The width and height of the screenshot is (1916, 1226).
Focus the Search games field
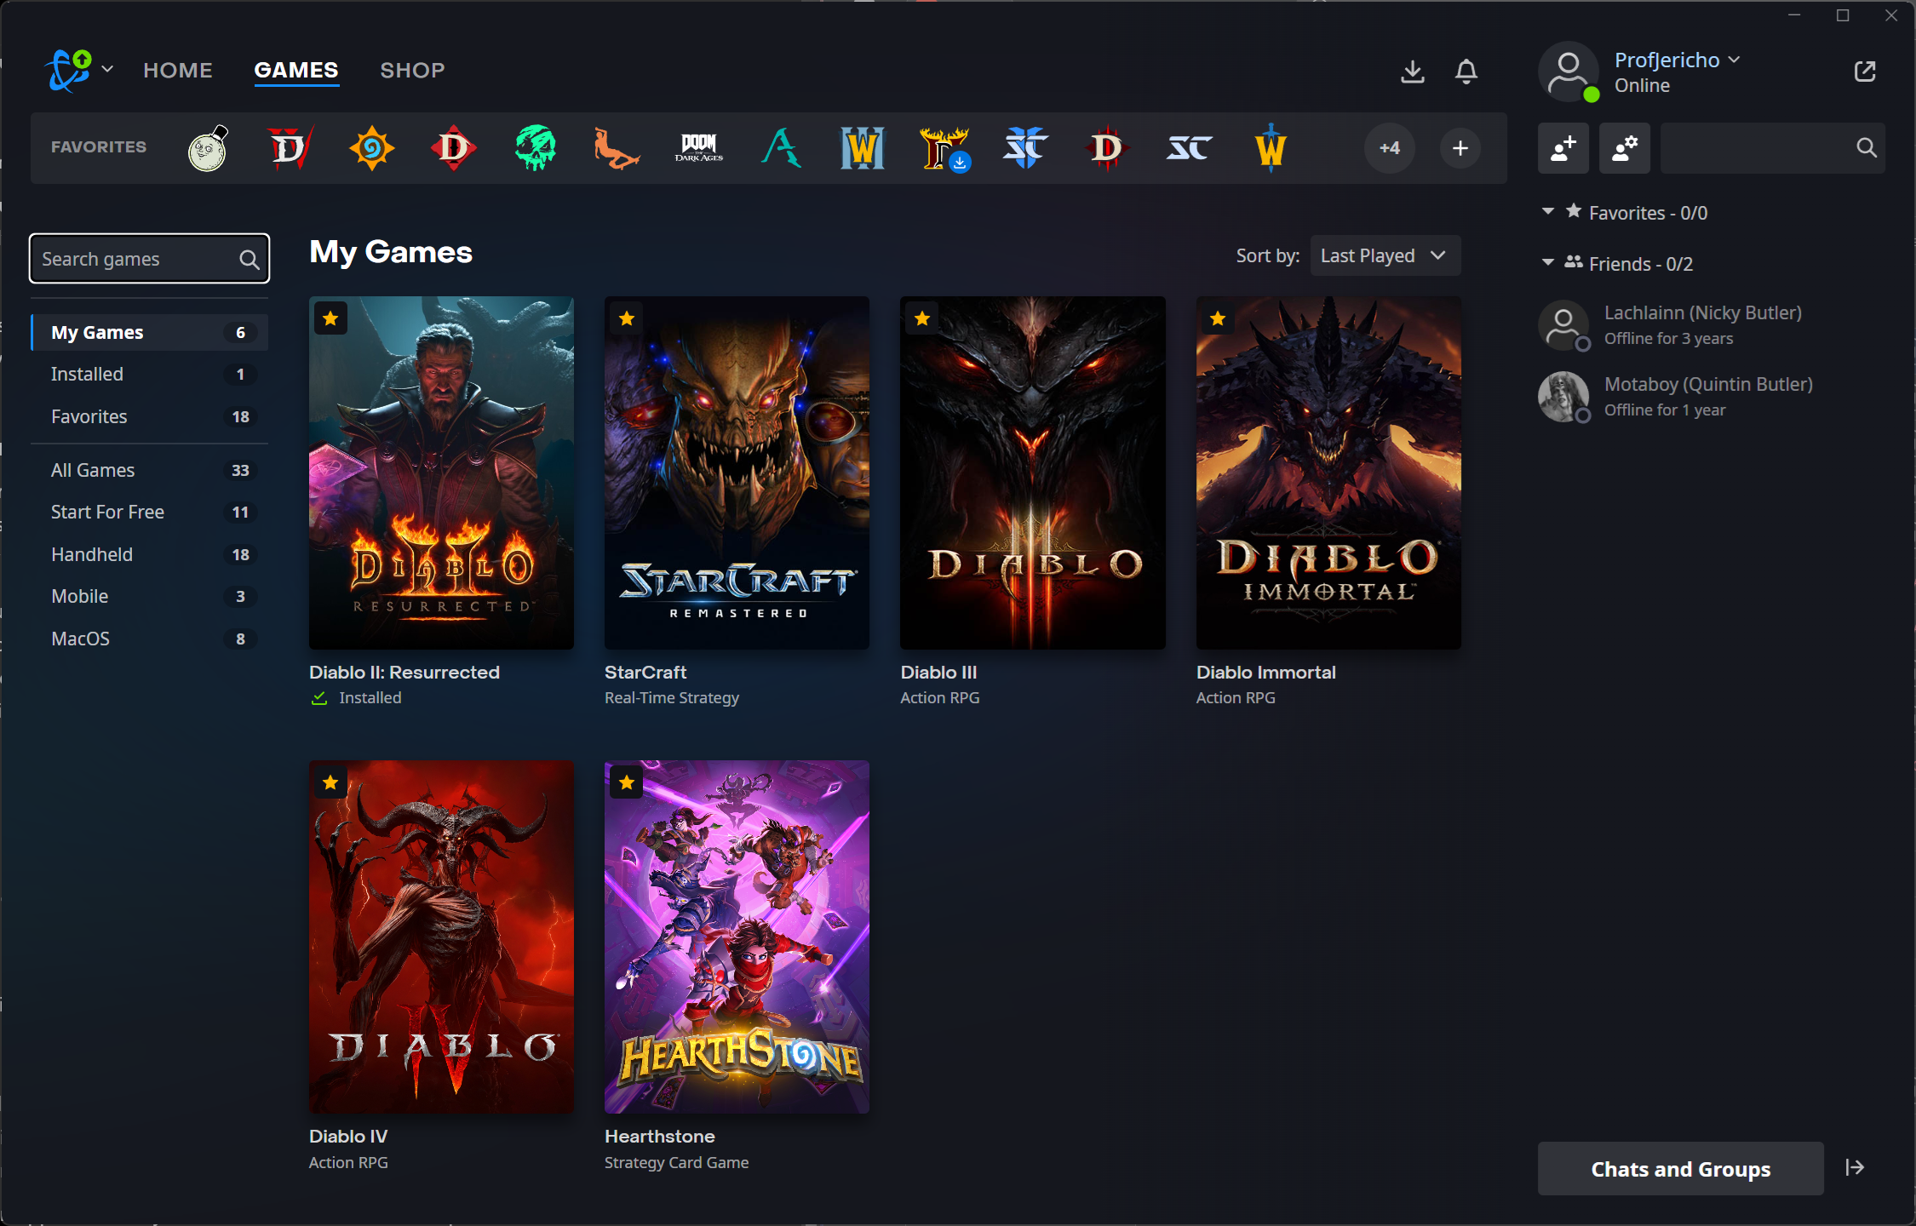click(x=149, y=259)
